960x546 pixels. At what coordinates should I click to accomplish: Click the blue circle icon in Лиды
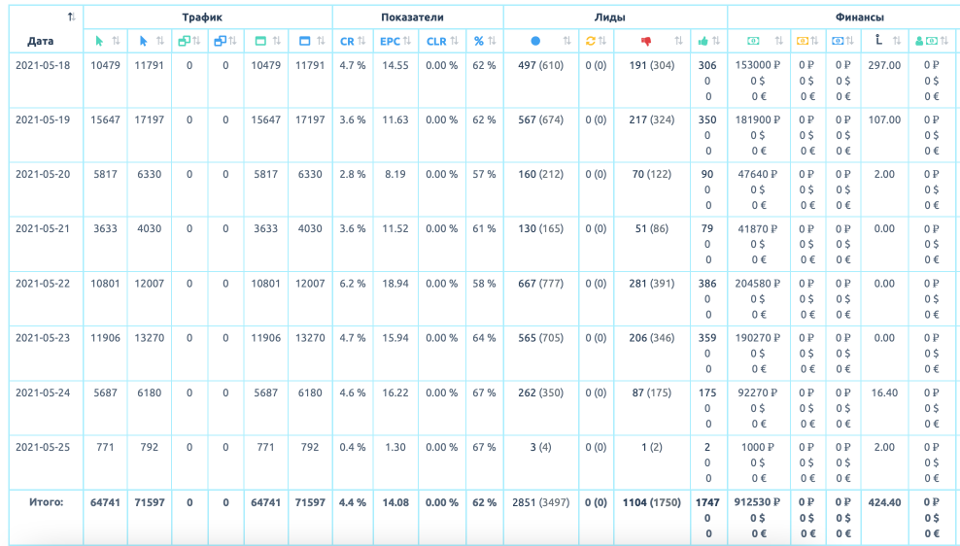pyautogui.click(x=535, y=41)
